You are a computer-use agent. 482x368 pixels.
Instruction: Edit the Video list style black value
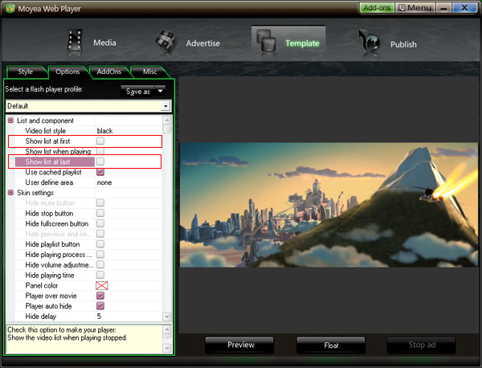(104, 131)
